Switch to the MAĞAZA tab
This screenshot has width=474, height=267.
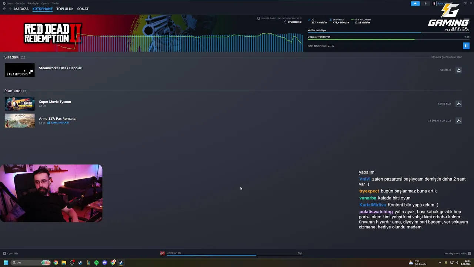[x=21, y=9]
